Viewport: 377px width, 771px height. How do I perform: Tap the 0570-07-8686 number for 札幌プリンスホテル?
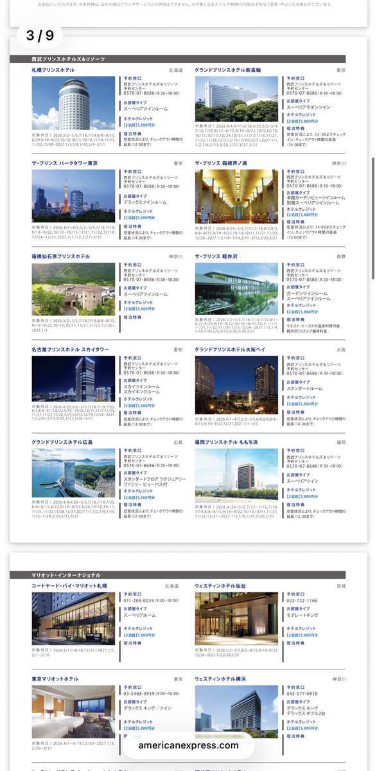click(139, 94)
